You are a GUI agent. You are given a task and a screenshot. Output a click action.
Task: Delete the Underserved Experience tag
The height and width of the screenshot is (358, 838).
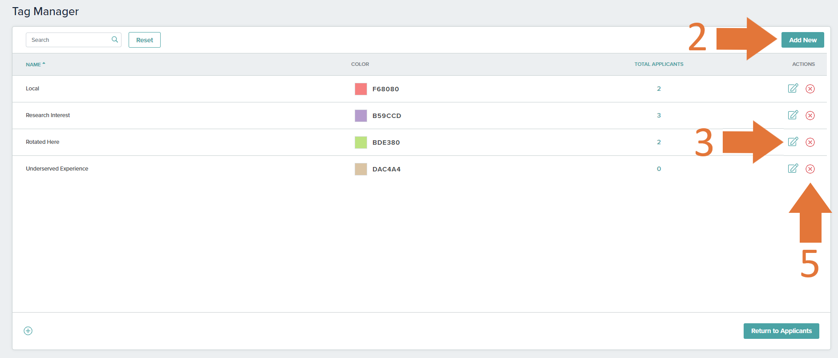pyautogui.click(x=810, y=169)
